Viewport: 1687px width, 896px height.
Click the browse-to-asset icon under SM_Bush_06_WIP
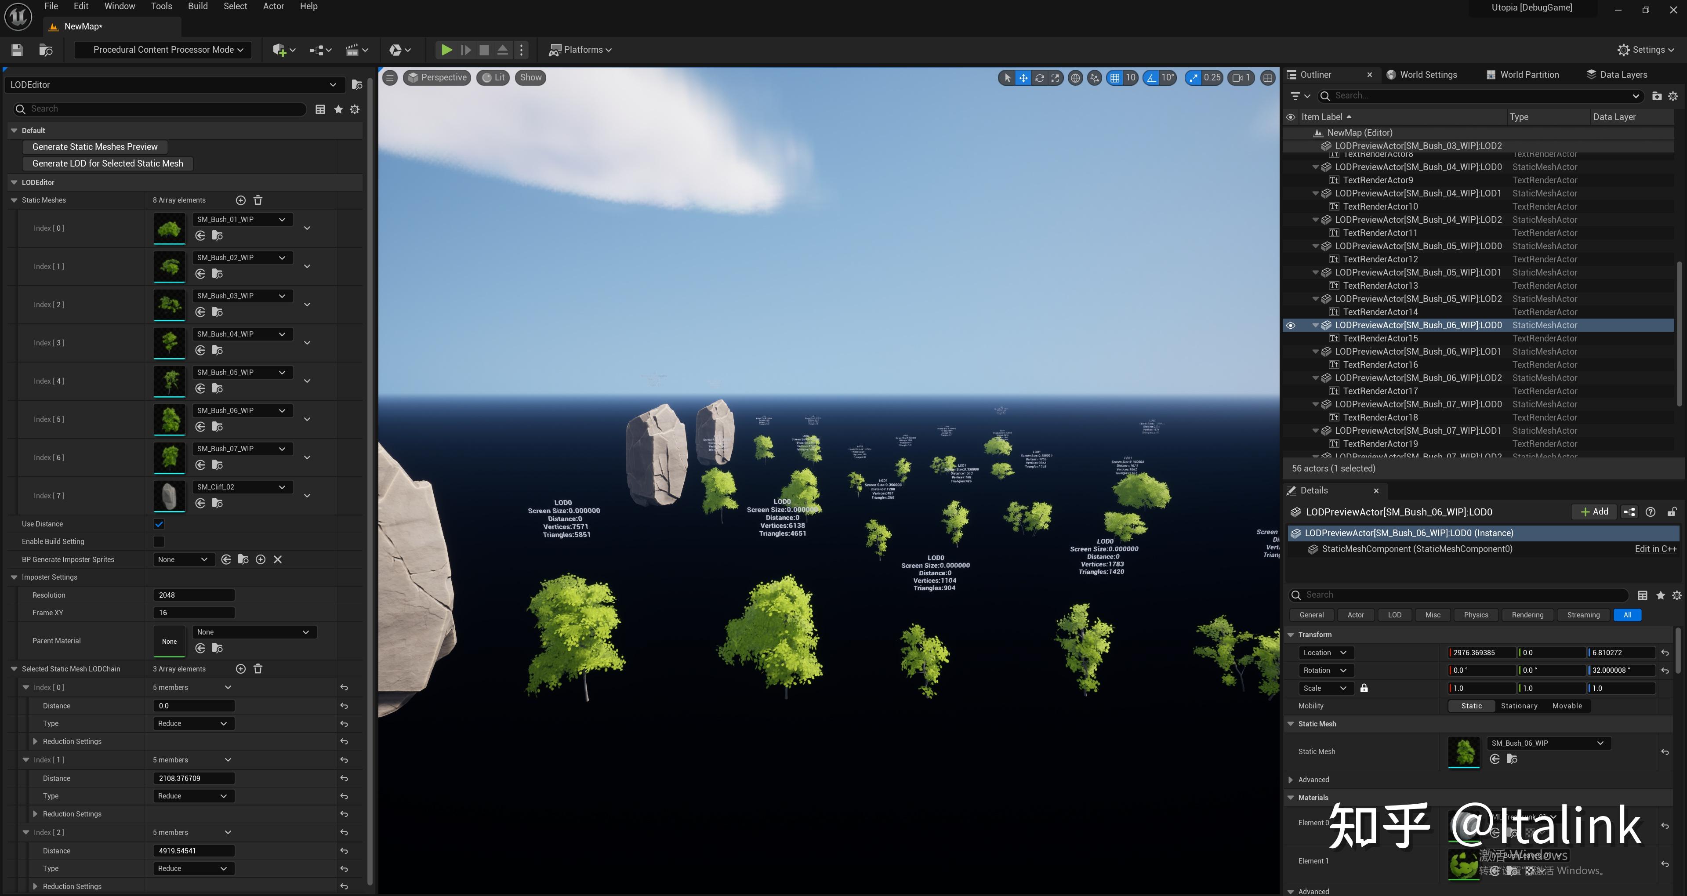coord(1512,758)
